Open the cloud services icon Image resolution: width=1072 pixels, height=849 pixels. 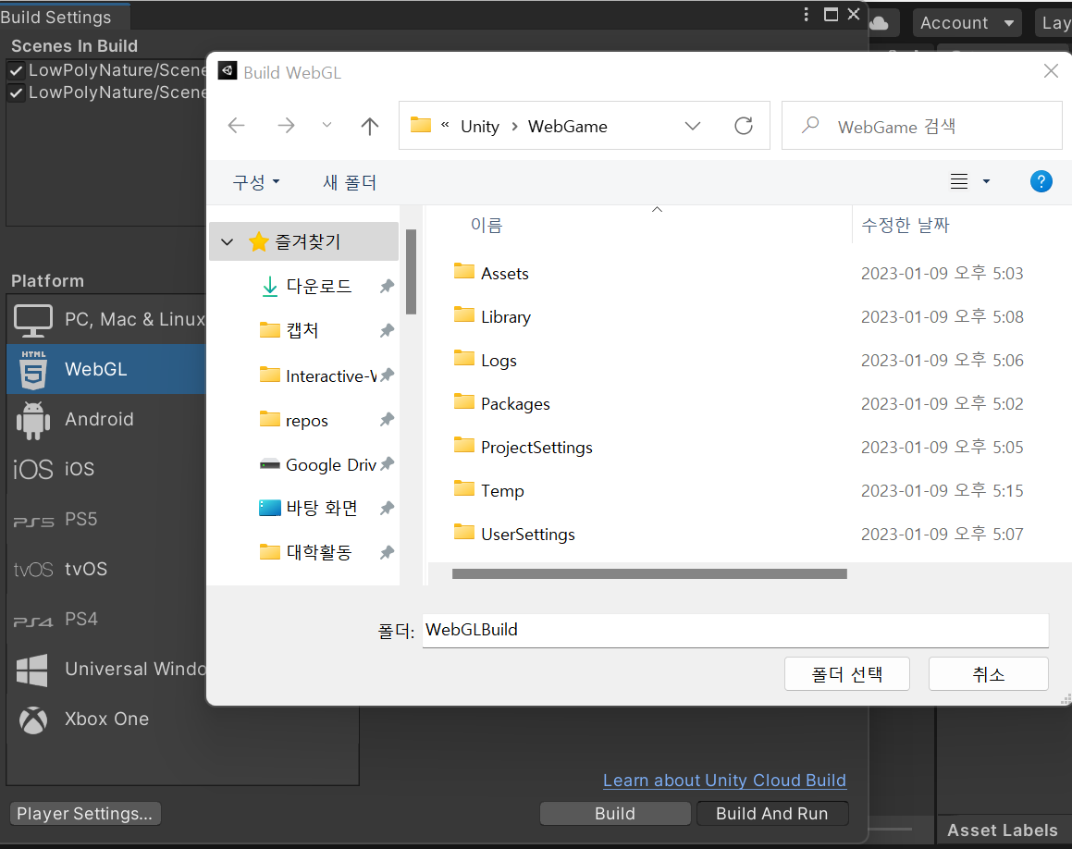point(880,23)
